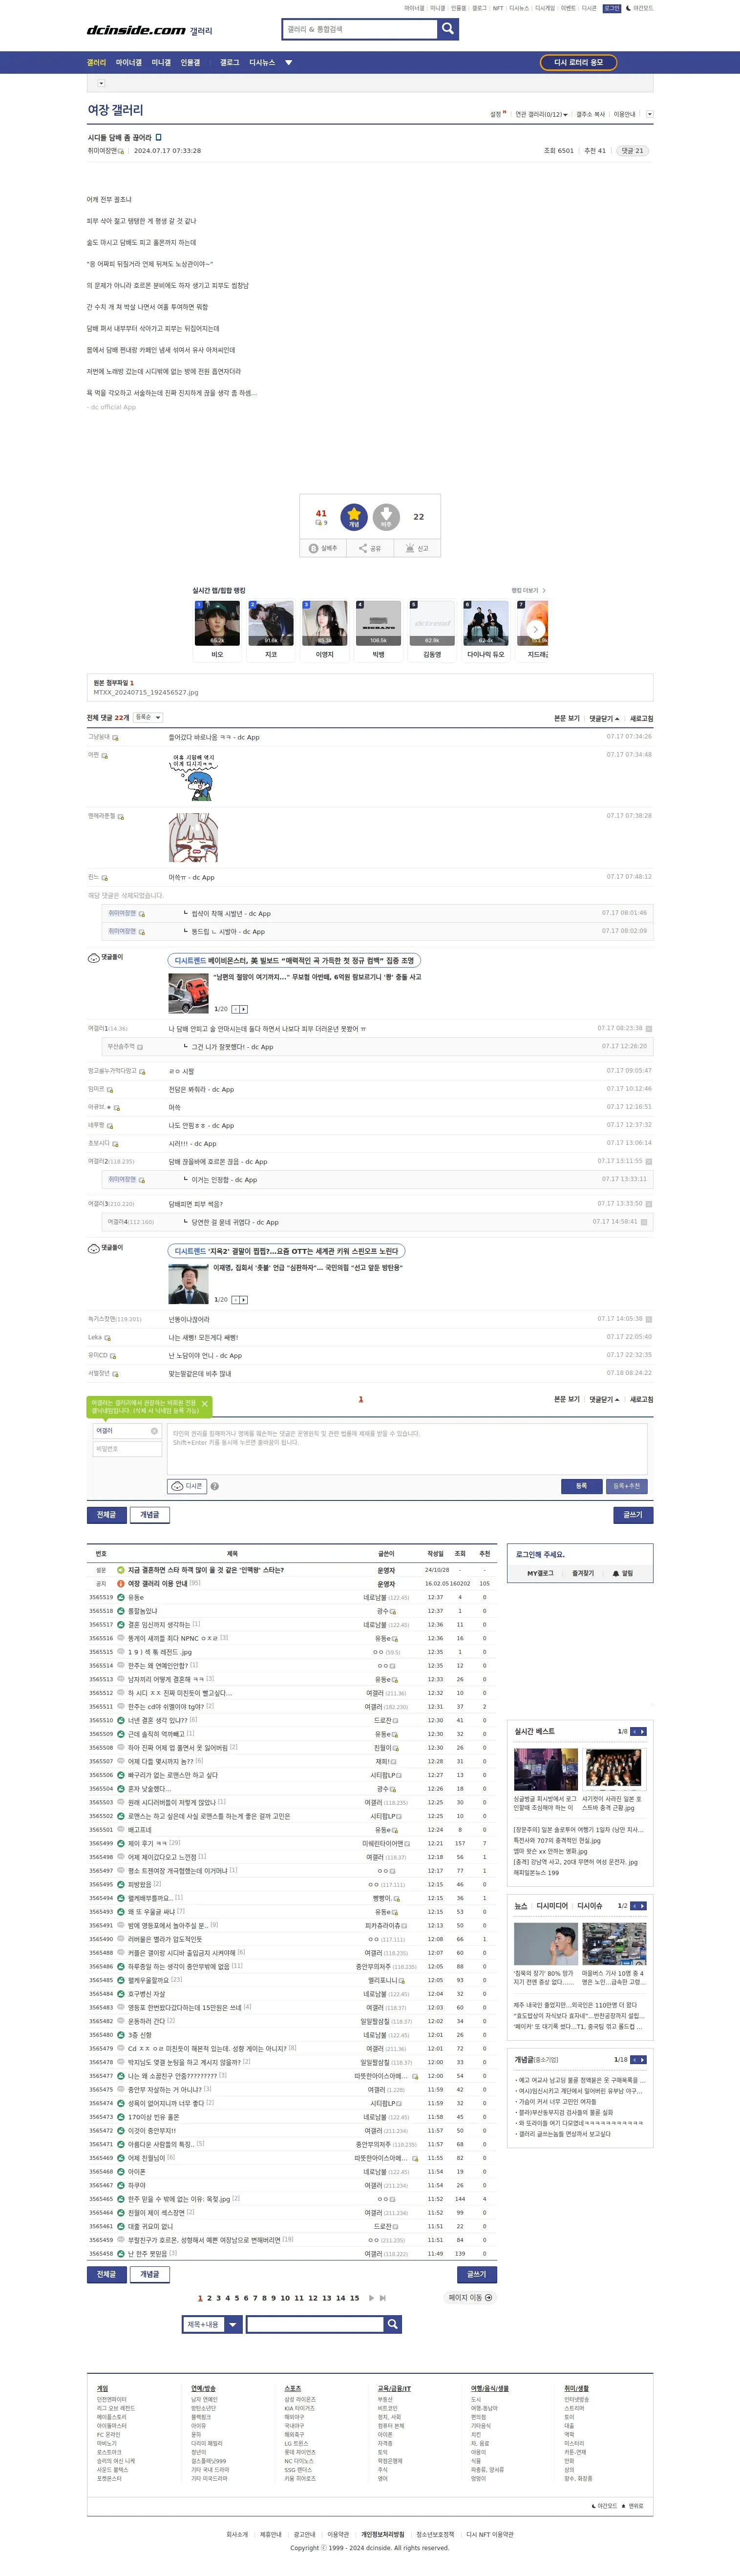Click 디시 로터리 응모 banner button

pyautogui.click(x=578, y=62)
